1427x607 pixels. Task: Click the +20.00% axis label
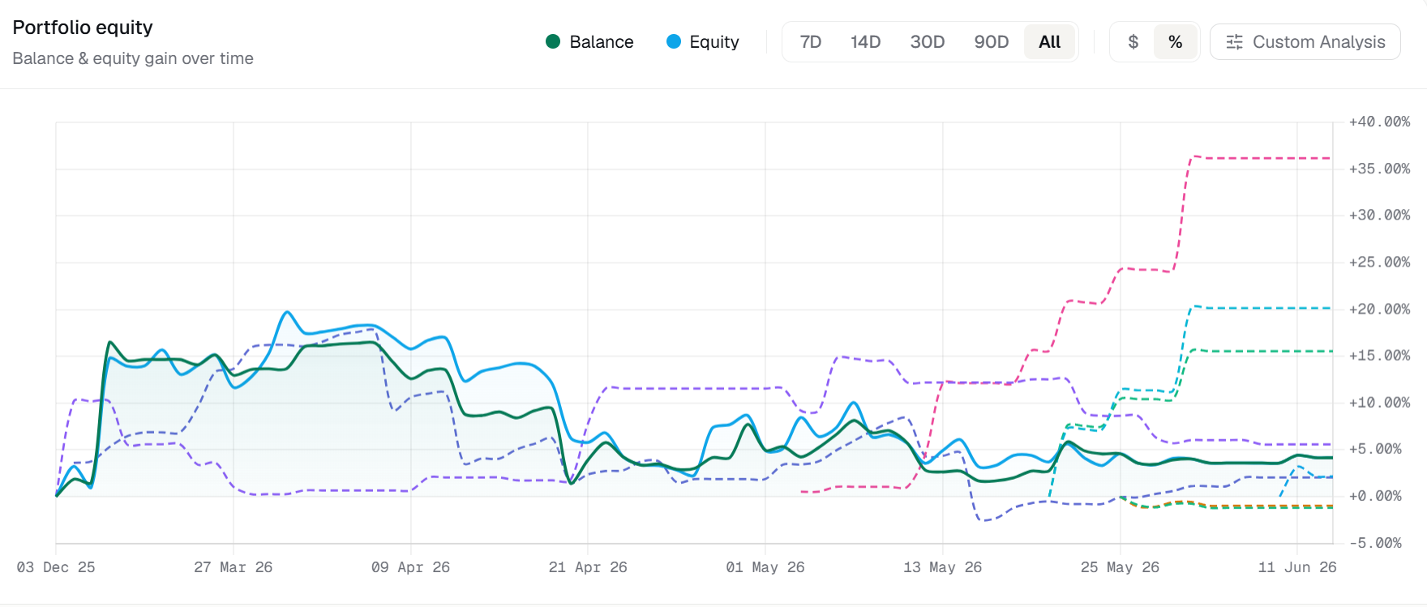click(x=1379, y=309)
